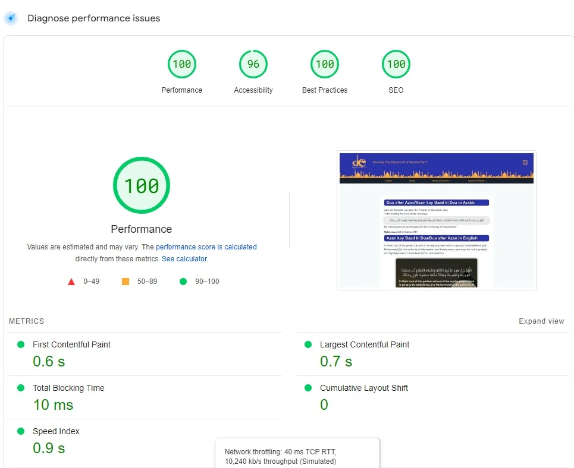
Task: Click the large Performance 100 gauge
Action: coord(142,185)
